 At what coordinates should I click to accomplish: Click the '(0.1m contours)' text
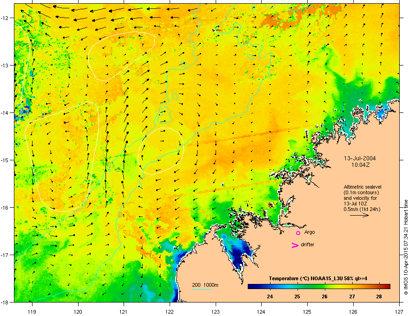pyautogui.click(x=361, y=193)
